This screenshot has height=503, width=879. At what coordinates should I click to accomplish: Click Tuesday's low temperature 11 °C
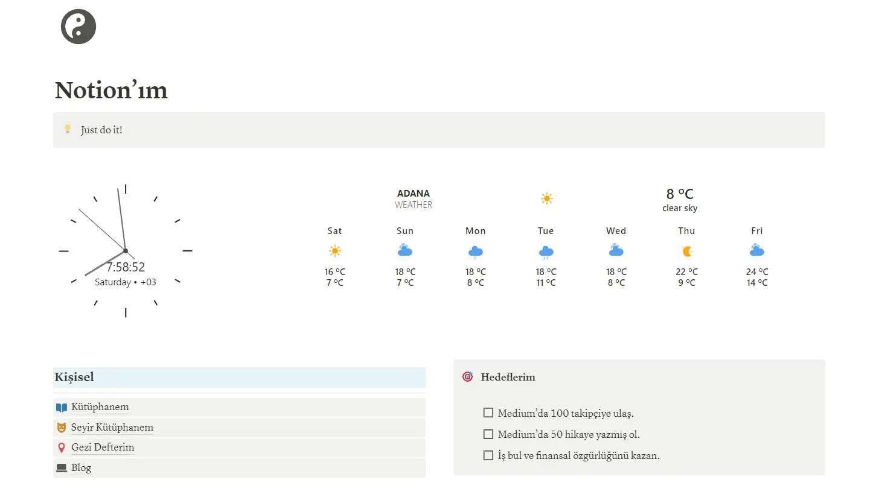point(546,283)
